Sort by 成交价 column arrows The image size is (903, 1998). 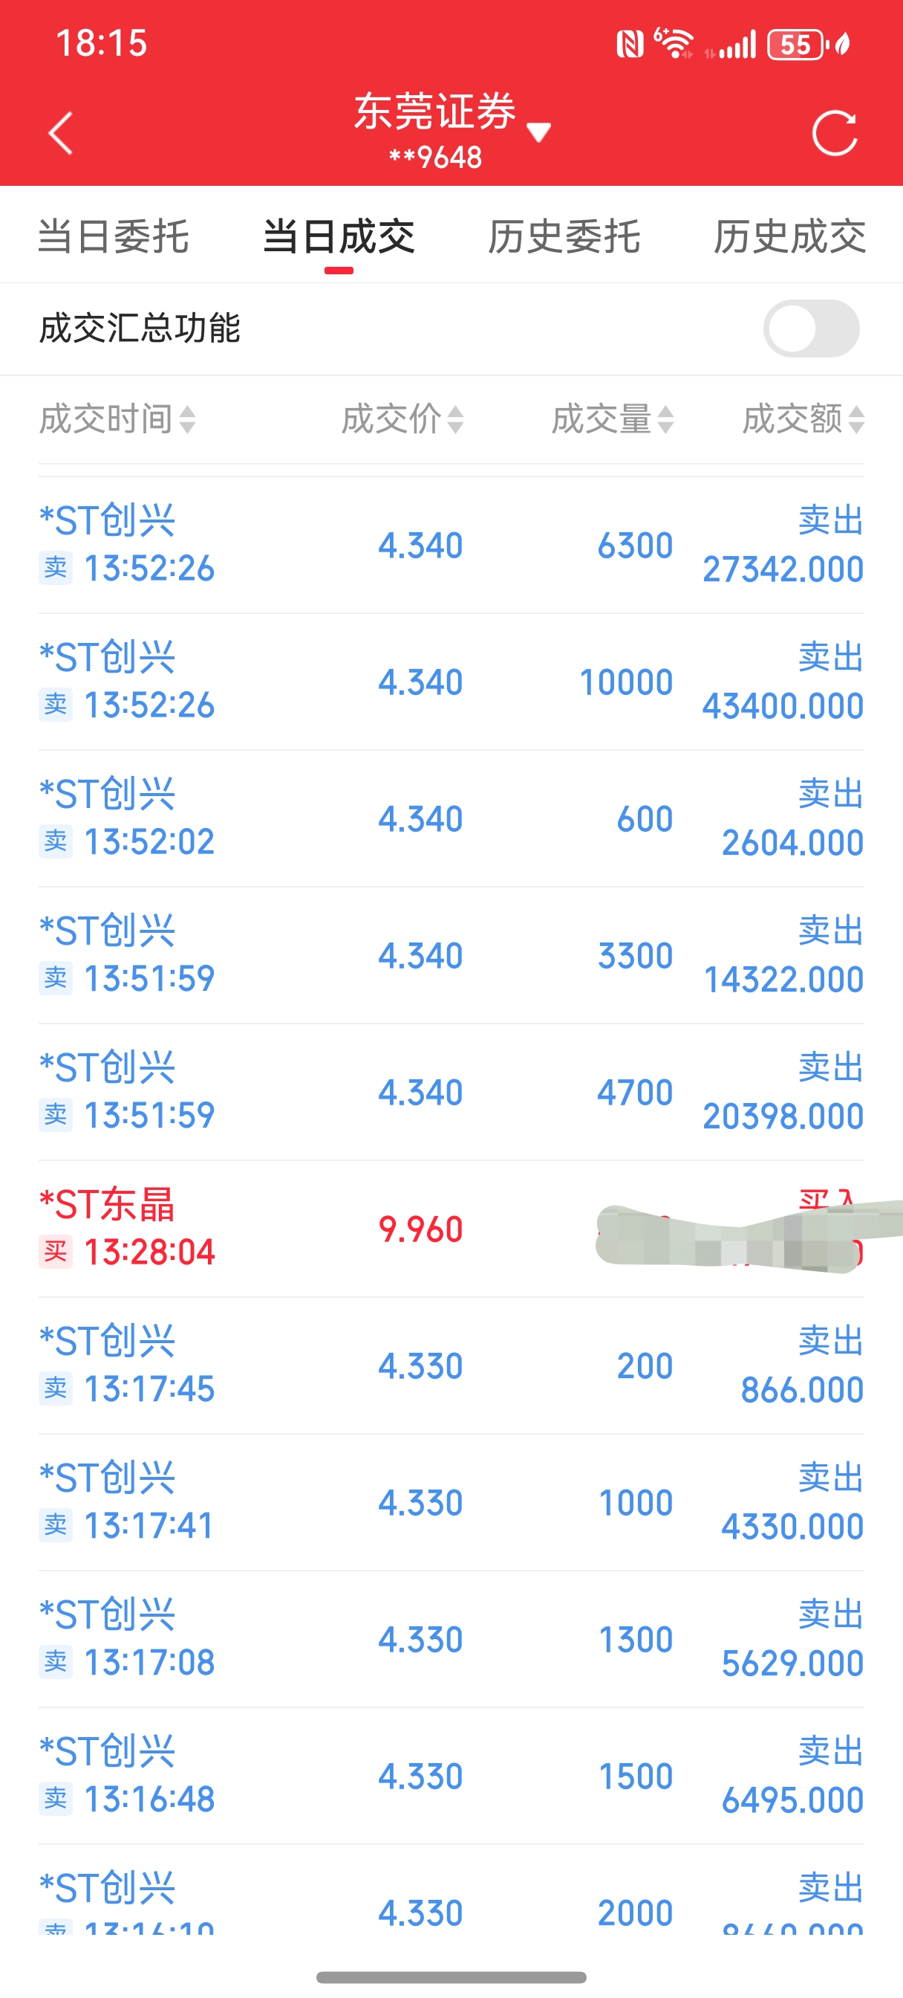pos(456,420)
